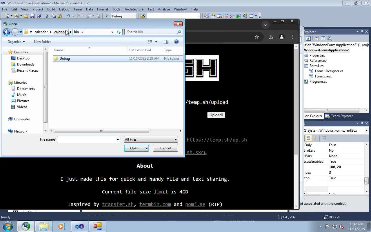Click the Upload! button on the web page
The height and width of the screenshot is (232, 371).
click(x=216, y=115)
